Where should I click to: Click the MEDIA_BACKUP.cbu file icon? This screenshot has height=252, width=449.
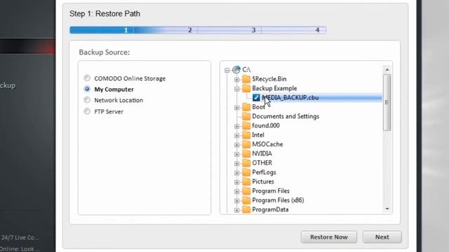(256, 97)
